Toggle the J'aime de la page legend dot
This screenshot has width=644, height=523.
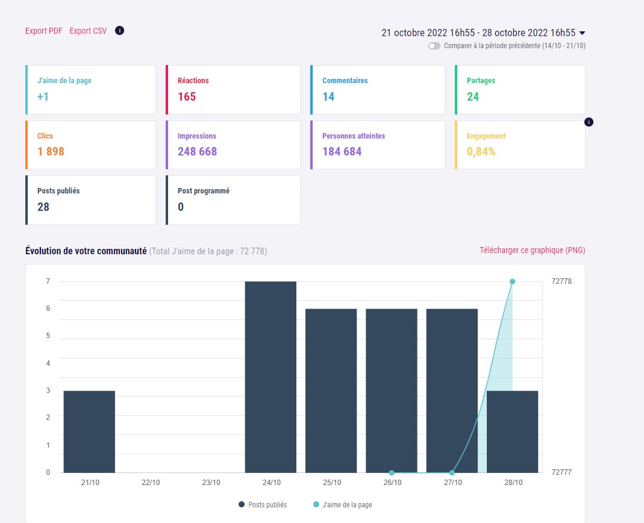(316, 504)
